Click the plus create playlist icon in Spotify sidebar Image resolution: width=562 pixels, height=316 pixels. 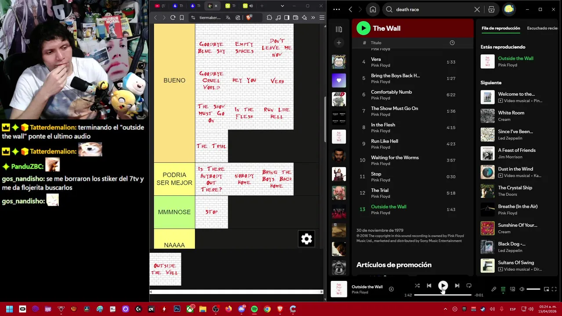tap(339, 43)
